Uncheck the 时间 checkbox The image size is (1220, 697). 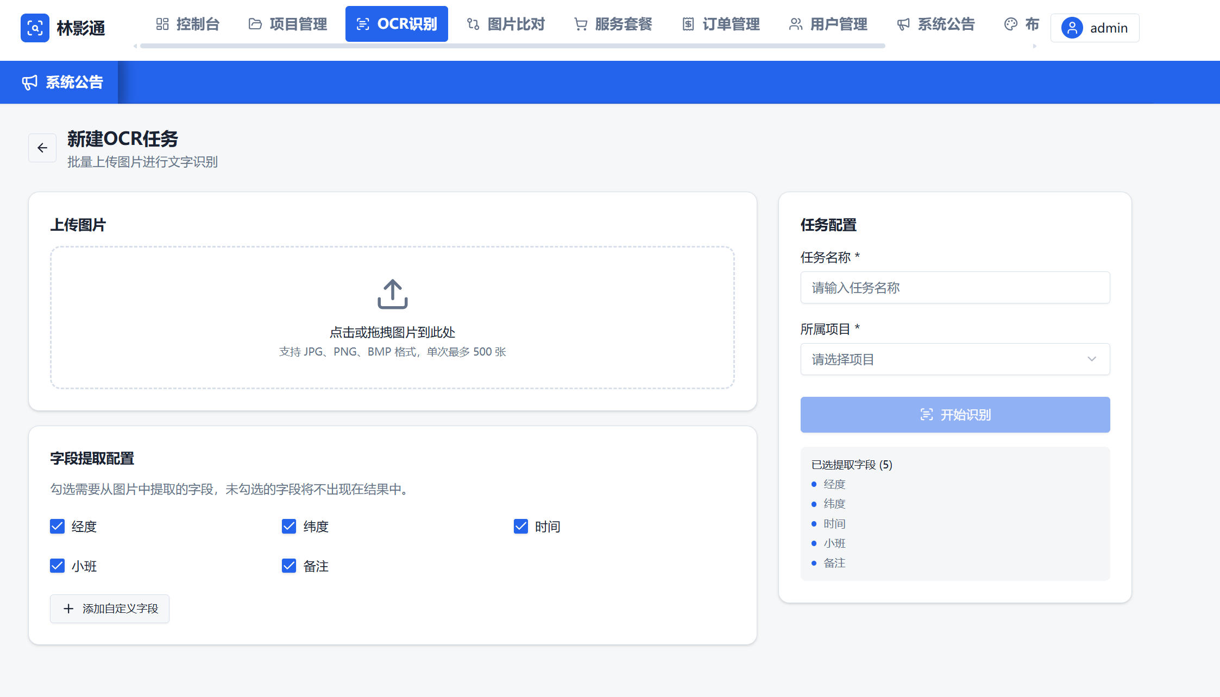coord(521,527)
